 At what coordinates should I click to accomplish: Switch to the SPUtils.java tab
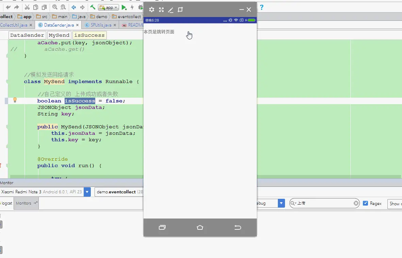101,25
